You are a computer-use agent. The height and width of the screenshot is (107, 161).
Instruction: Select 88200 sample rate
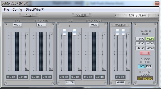point(140,44)
